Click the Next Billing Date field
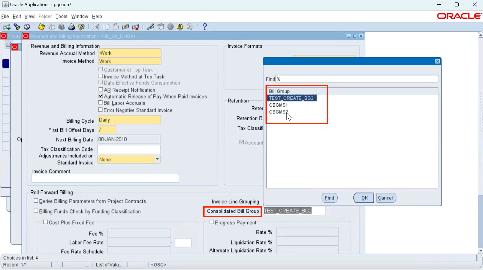This screenshot has width=483, height=270. point(129,139)
